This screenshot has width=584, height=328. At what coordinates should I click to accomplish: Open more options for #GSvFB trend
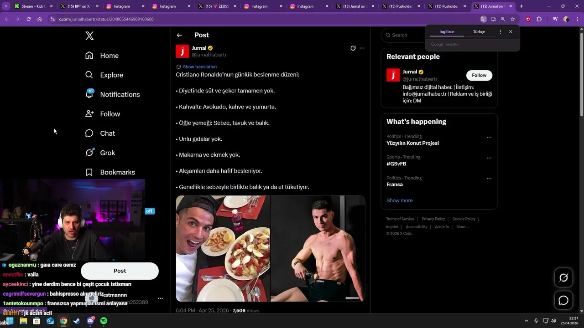[489, 158]
